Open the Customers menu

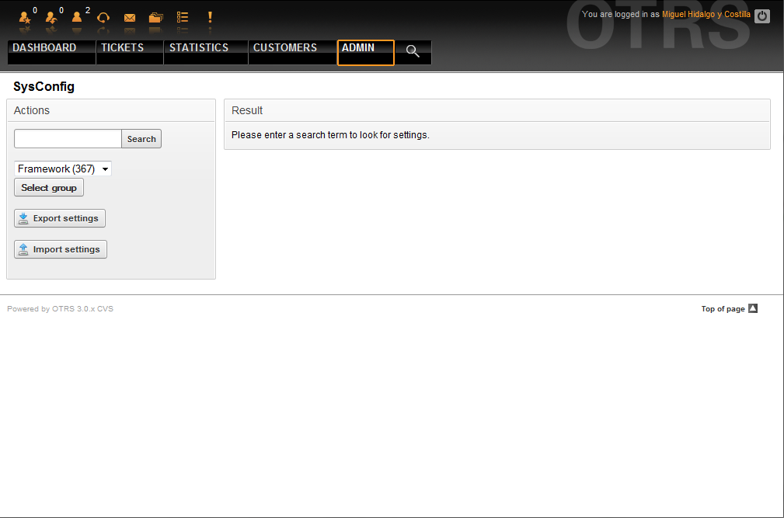[x=285, y=48]
